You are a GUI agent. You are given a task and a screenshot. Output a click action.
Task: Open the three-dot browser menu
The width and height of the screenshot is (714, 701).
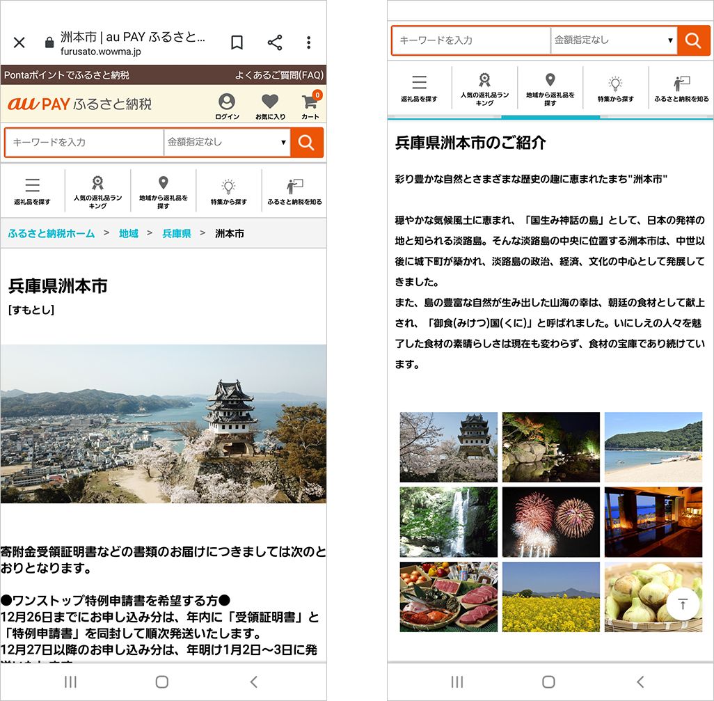click(309, 42)
